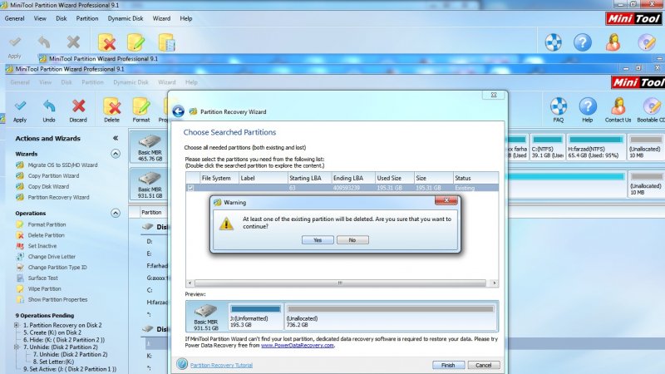Decline the warning by clicking No

(352, 240)
